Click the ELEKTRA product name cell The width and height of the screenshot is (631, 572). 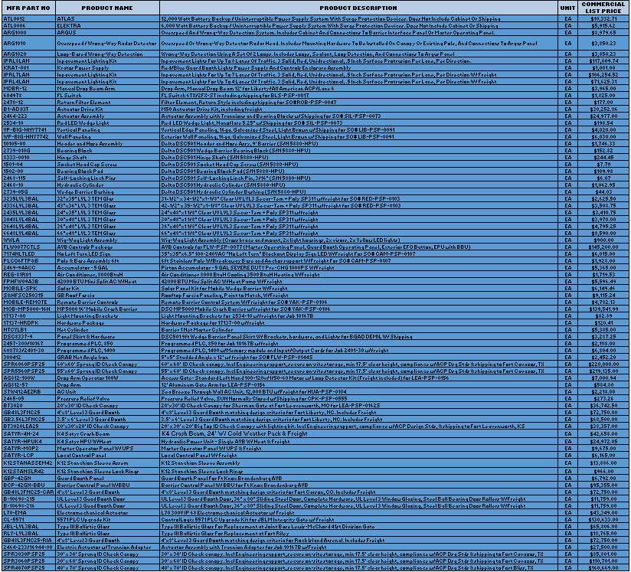click(x=107, y=26)
